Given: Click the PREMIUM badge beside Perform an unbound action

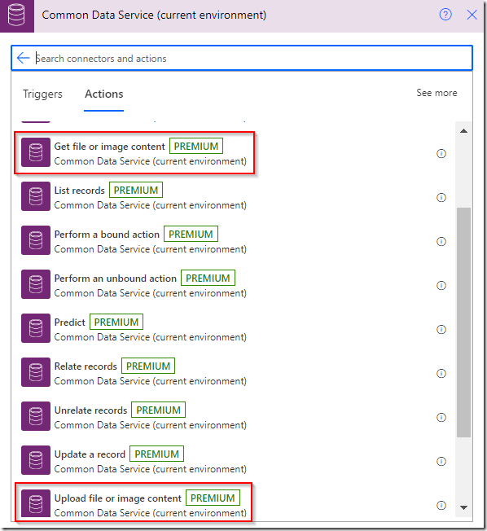Looking at the screenshot, I should point(208,278).
